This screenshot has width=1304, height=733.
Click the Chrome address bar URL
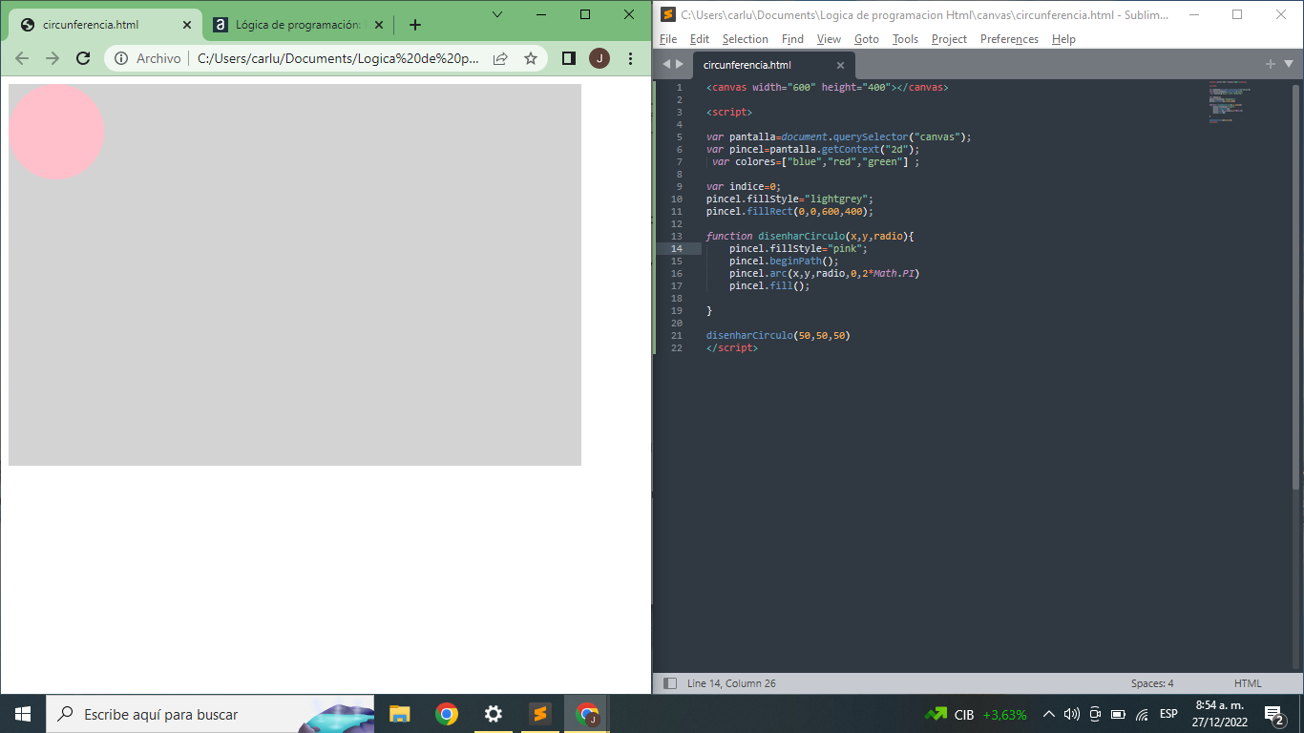(x=338, y=58)
